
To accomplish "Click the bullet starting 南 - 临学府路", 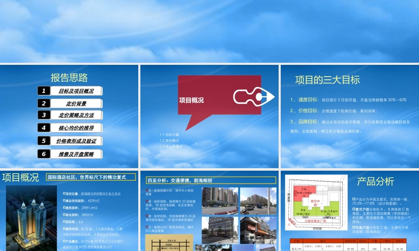I will (x=171, y=218).
